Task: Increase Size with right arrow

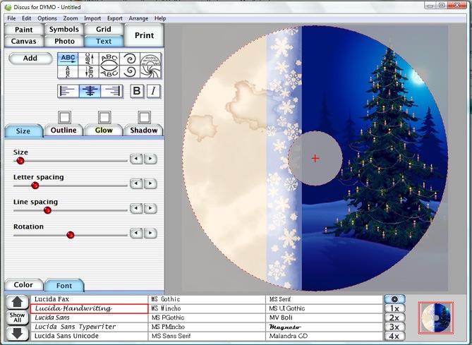Action: coord(150,159)
